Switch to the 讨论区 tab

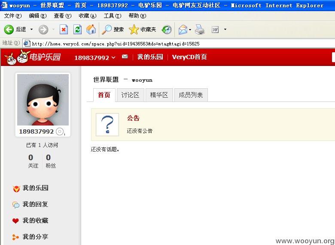point(130,95)
